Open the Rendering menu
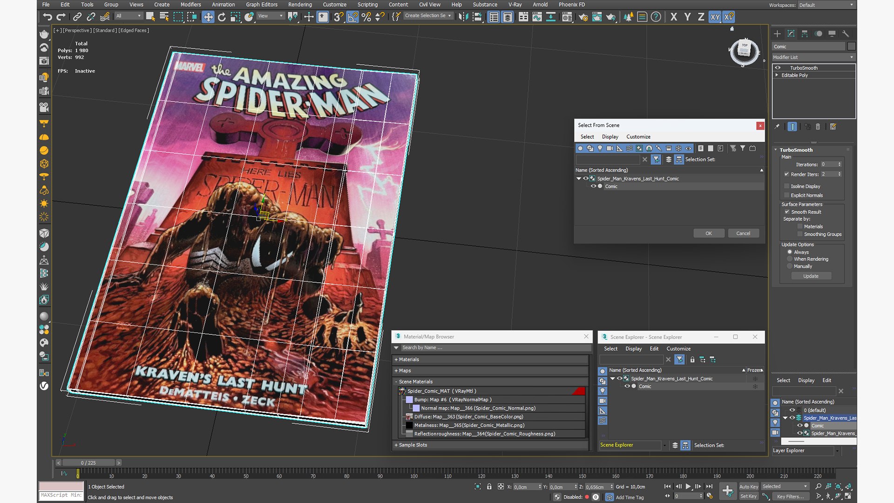The height and width of the screenshot is (503, 894). coord(300,5)
